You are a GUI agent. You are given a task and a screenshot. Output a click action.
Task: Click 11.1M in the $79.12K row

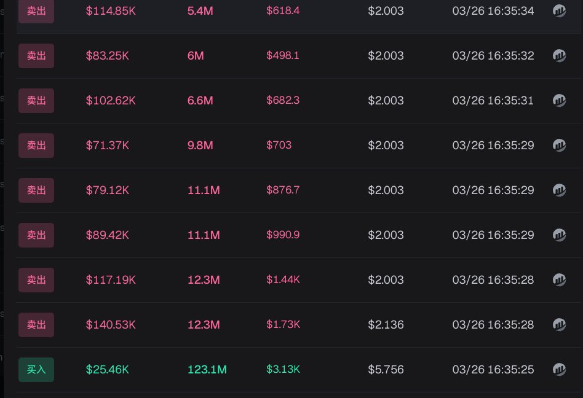tap(204, 190)
